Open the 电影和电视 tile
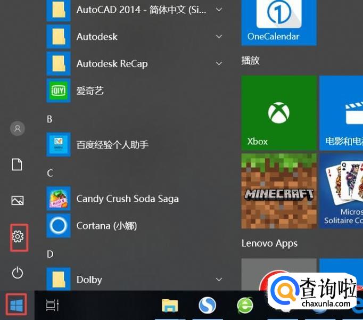363x320 pixels. 341,113
